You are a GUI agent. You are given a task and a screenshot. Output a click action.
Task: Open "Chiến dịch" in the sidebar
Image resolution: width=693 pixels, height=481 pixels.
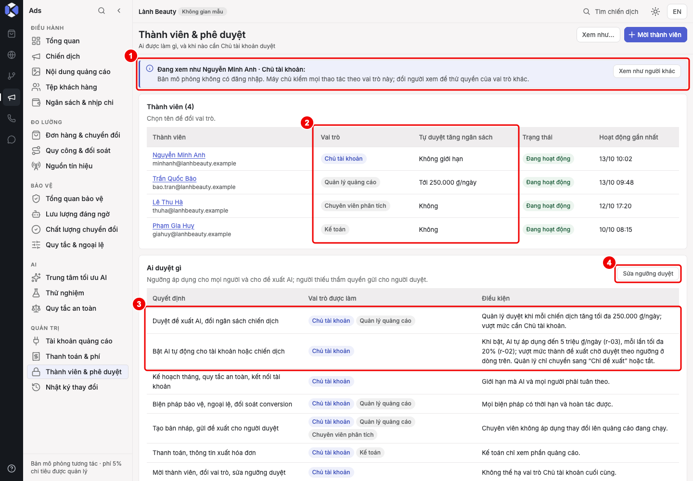pyautogui.click(x=78, y=56)
